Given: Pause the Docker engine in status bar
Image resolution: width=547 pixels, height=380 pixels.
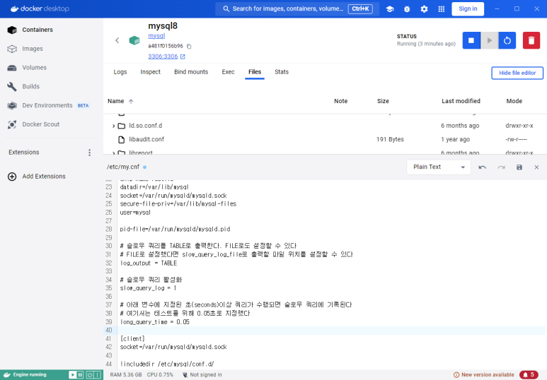Looking at the screenshot, I should pos(80,375).
